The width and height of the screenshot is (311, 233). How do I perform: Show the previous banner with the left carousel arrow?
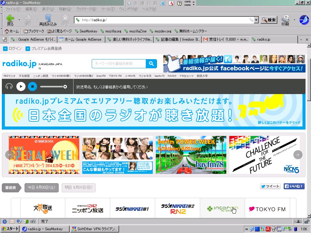[x=9, y=155]
